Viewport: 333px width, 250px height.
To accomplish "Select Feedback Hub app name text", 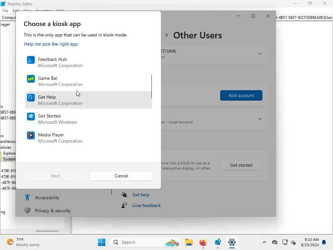I will click(x=52, y=59).
